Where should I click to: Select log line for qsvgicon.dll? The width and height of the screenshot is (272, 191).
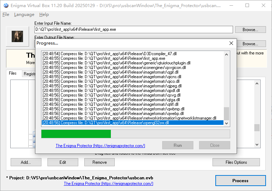pyautogui.click(x=133, y=68)
